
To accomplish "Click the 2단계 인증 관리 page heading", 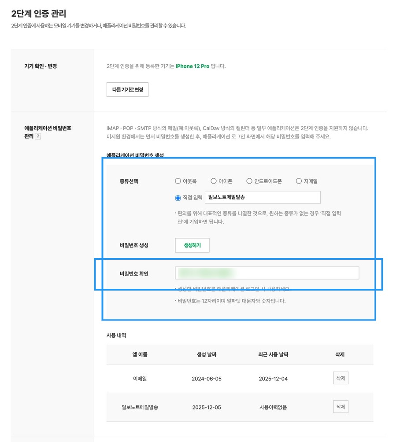I will tap(39, 14).
